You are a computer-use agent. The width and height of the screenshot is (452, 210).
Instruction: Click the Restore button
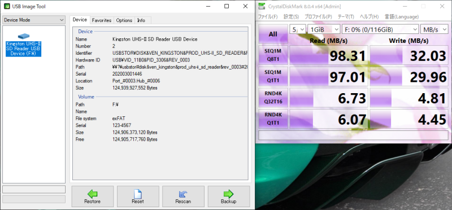93,196
